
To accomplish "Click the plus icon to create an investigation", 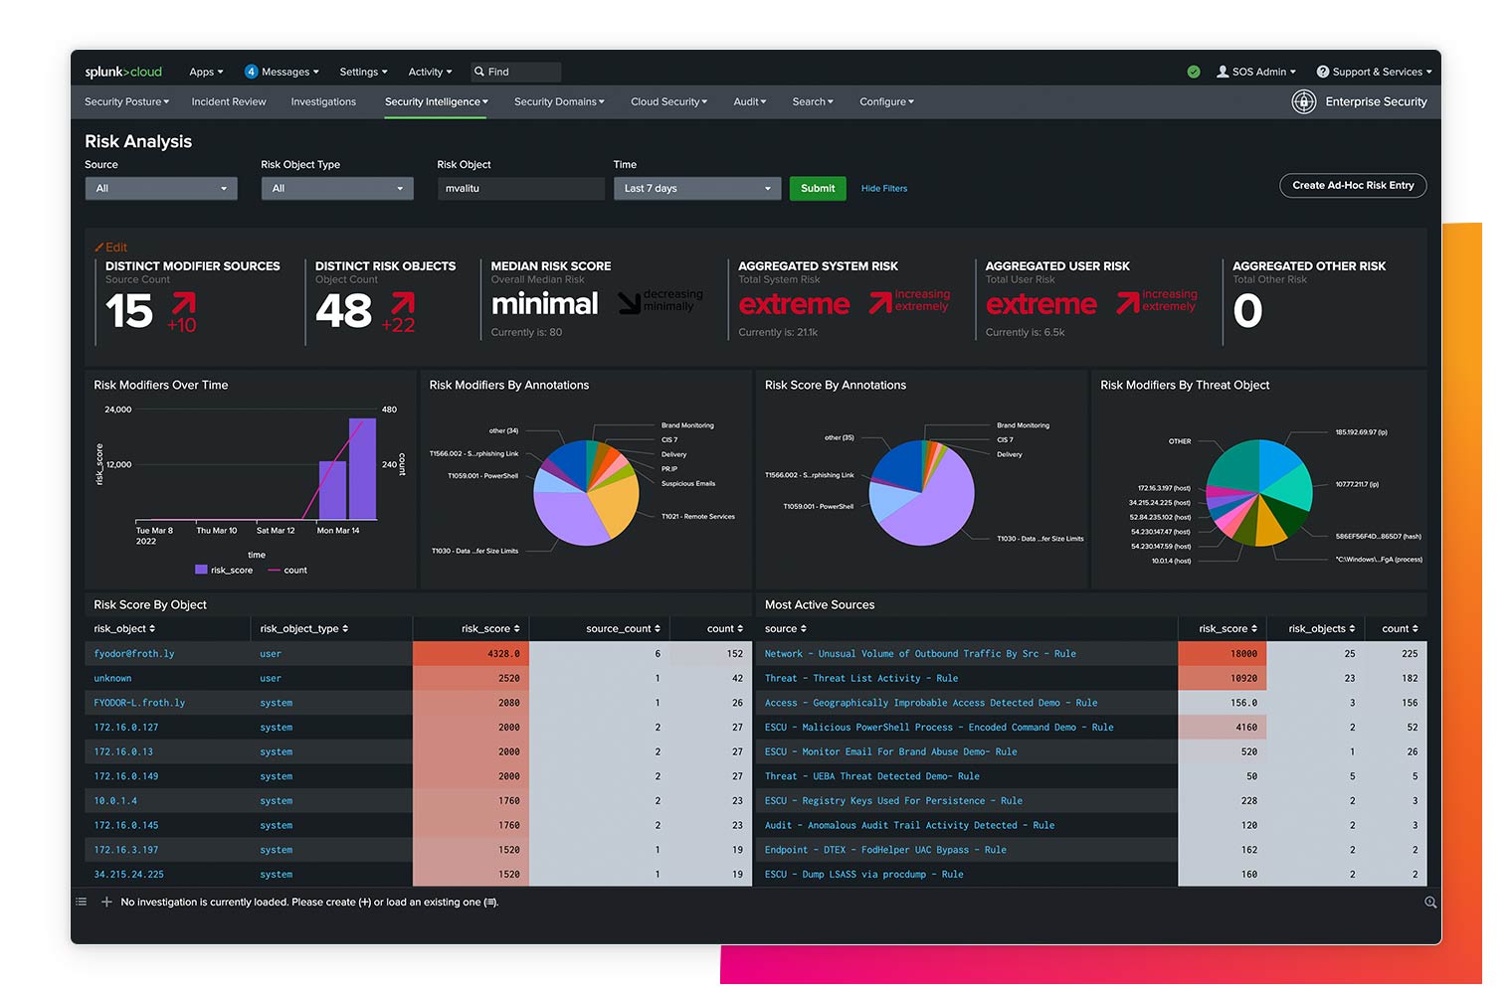I will (x=106, y=902).
